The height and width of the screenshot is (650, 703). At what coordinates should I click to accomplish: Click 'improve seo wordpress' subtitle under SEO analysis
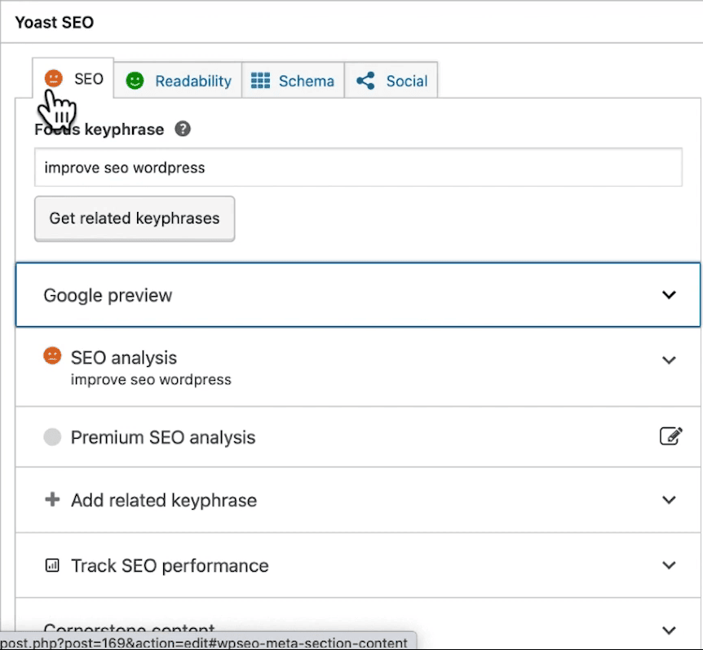coord(151,380)
